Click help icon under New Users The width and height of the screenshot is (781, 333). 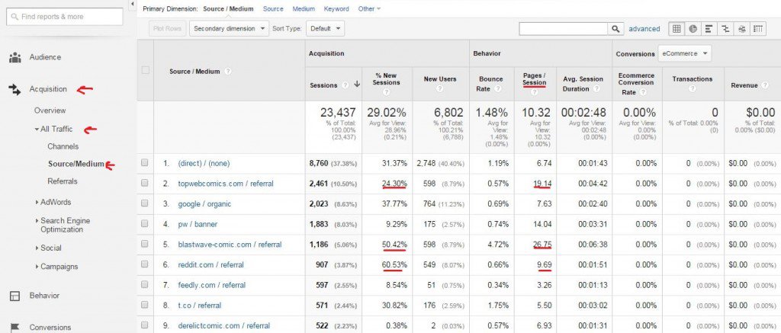(440, 88)
